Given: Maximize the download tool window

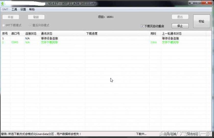Looking at the screenshot, I should (198, 3).
